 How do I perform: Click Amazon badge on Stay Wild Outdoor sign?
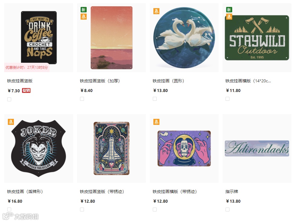[229, 17]
